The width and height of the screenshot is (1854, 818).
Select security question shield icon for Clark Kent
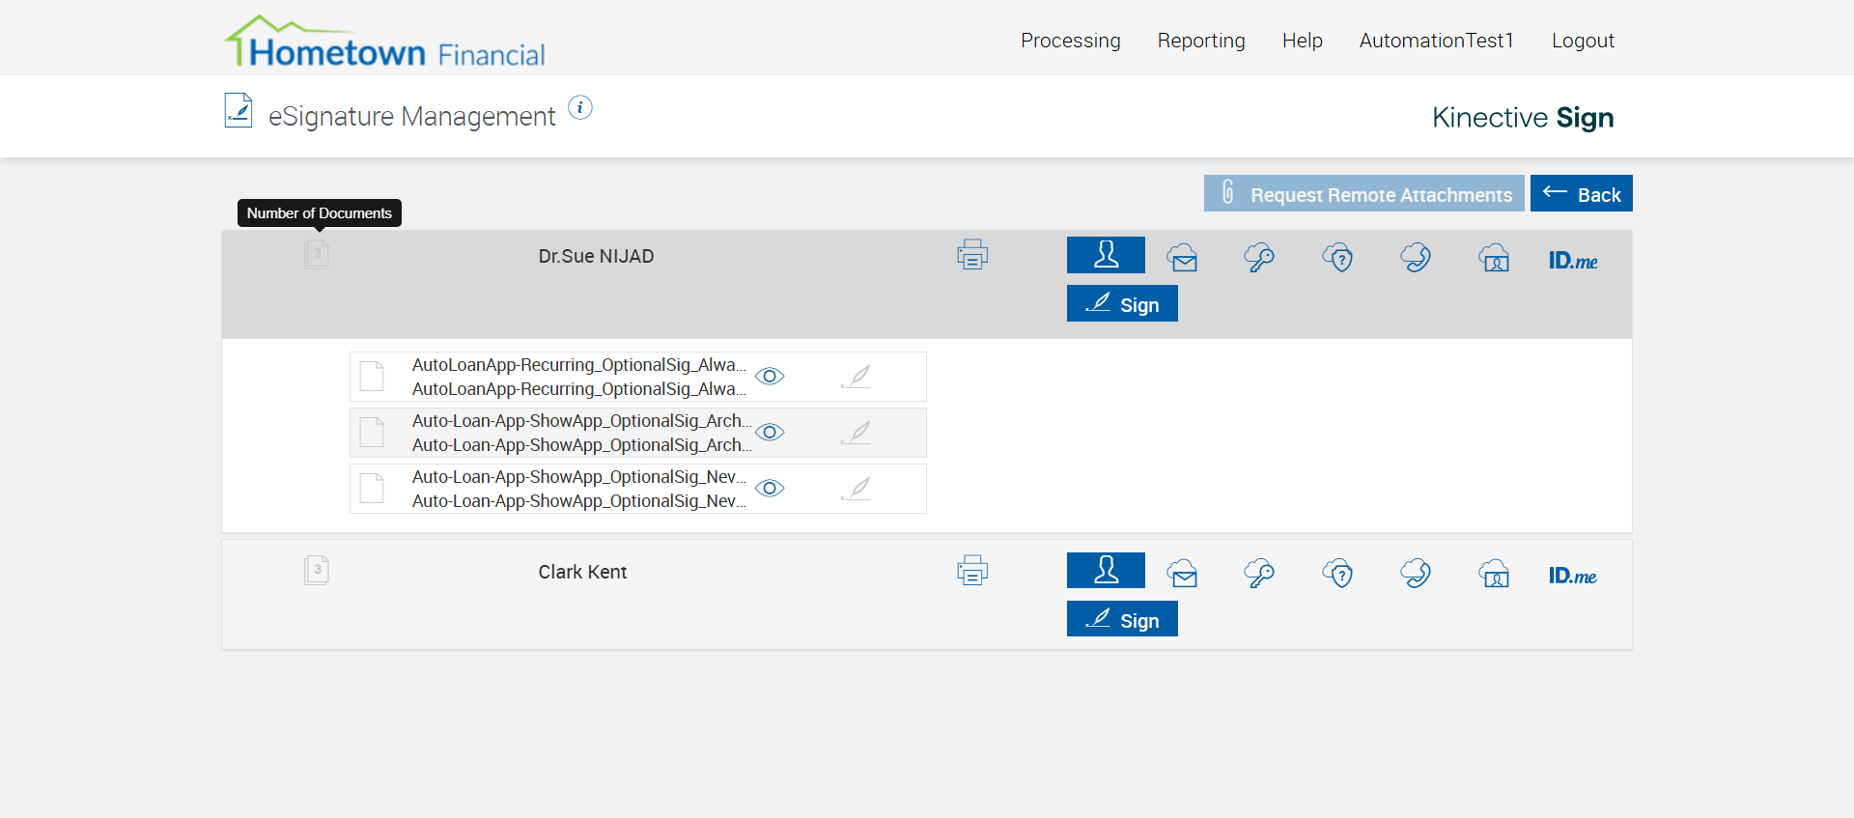(x=1337, y=574)
